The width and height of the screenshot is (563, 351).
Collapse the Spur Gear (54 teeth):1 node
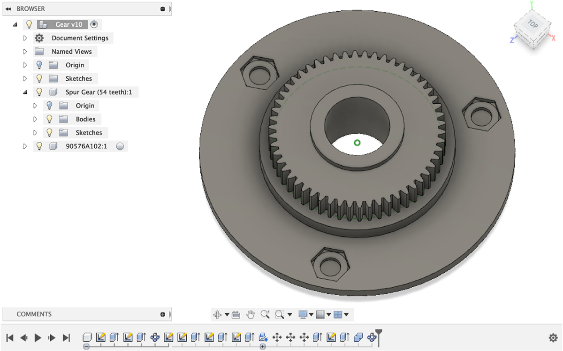point(25,92)
